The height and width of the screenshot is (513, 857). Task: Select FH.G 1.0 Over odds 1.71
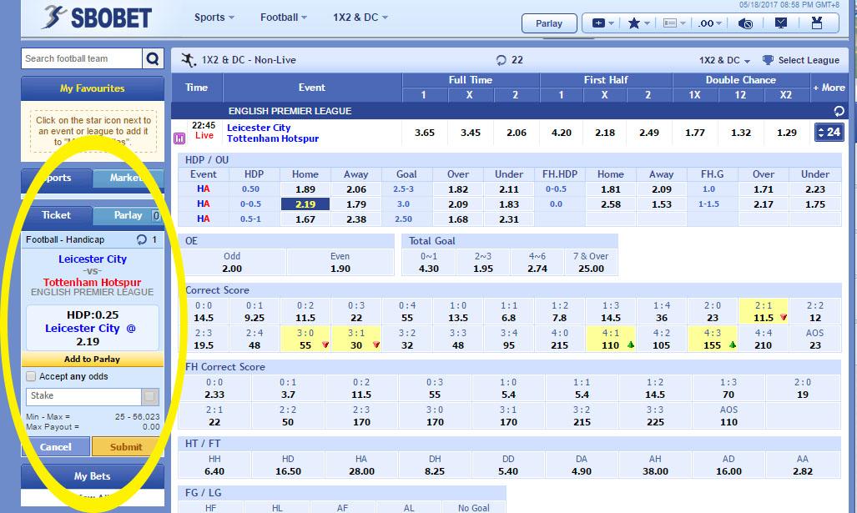coord(763,189)
